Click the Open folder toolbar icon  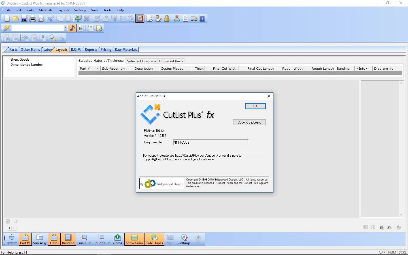16,19
